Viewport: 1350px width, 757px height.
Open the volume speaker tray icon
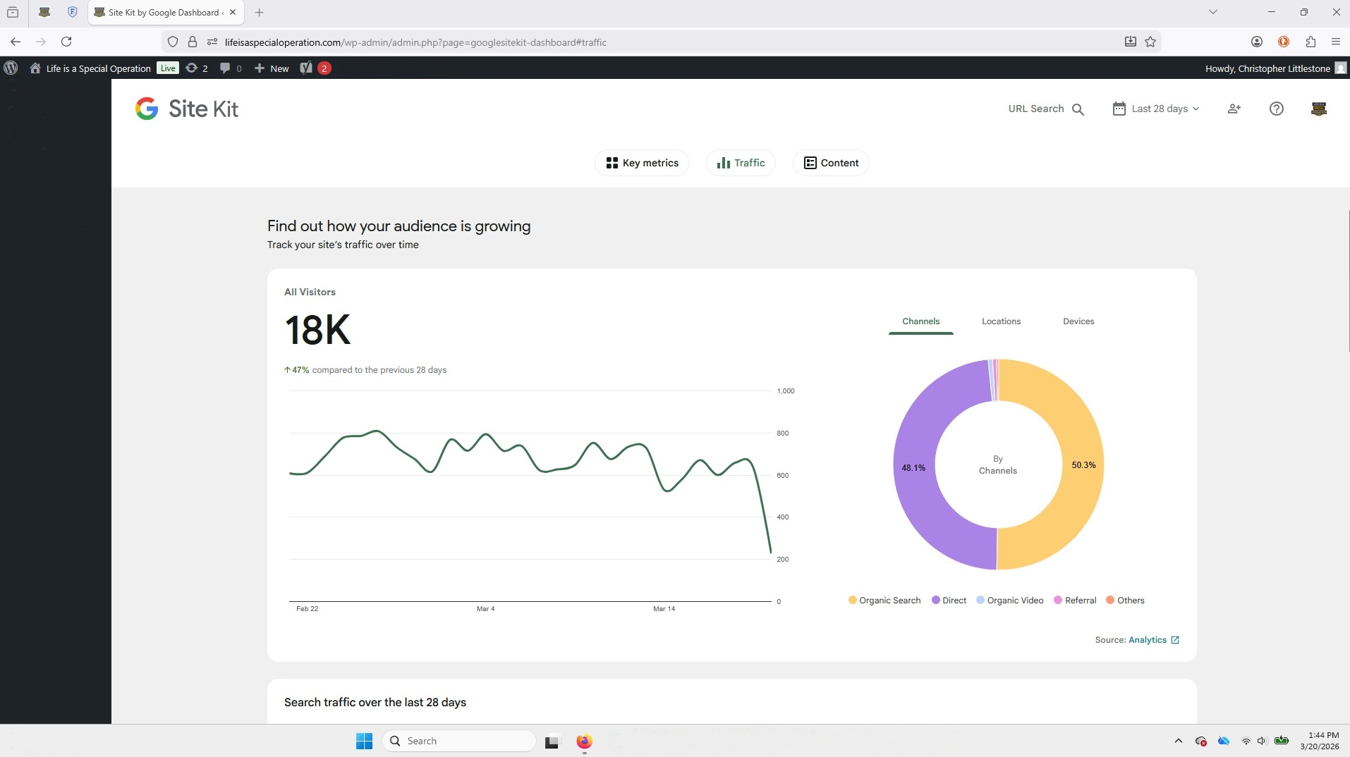point(1262,741)
